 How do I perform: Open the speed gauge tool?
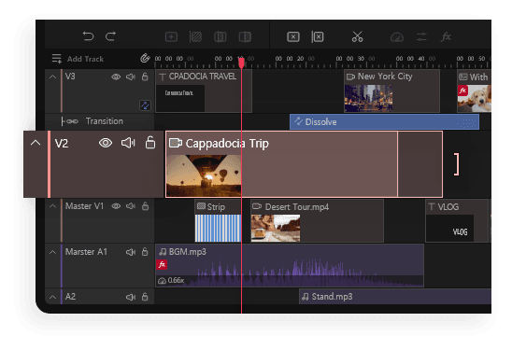(397, 36)
